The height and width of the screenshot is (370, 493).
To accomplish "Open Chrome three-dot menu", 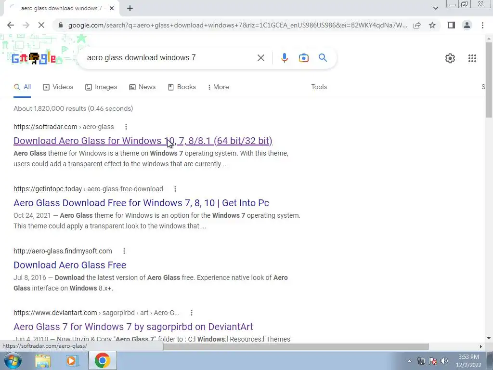I will click(482, 25).
